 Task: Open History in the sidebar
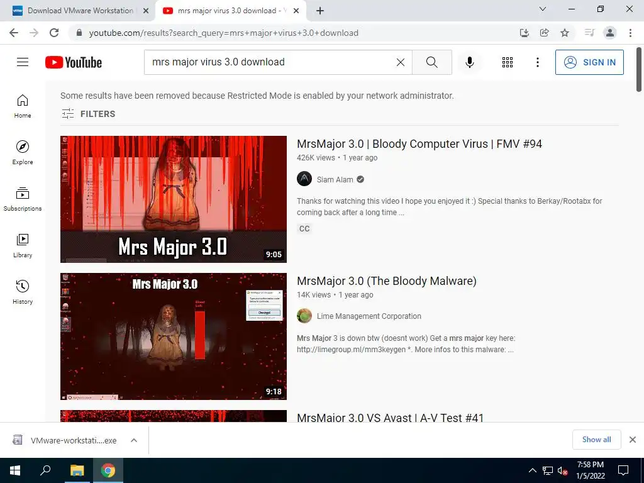click(x=23, y=292)
